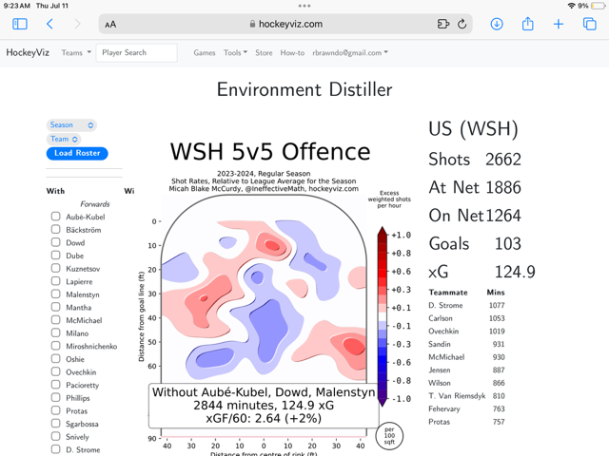Image resolution: width=609 pixels, height=456 pixels.
Task: Check the Milano checkbox
Action: tap(55, 332)
